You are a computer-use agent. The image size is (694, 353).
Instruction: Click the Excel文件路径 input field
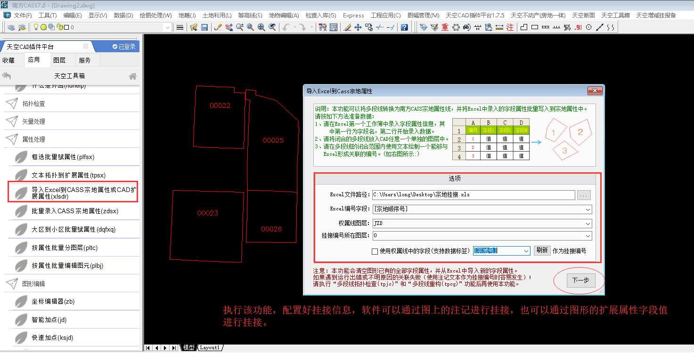(474, 195)
